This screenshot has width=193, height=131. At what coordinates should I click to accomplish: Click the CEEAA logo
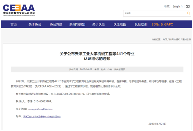19,10
